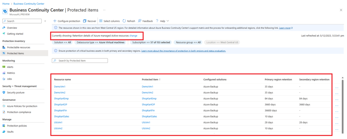Open Metrics under Monitoring
Viewport: 347px width, 139px height.
[11, 73]
